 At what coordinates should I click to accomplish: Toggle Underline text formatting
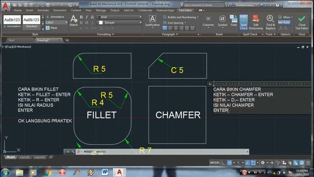tap(81, 23)
